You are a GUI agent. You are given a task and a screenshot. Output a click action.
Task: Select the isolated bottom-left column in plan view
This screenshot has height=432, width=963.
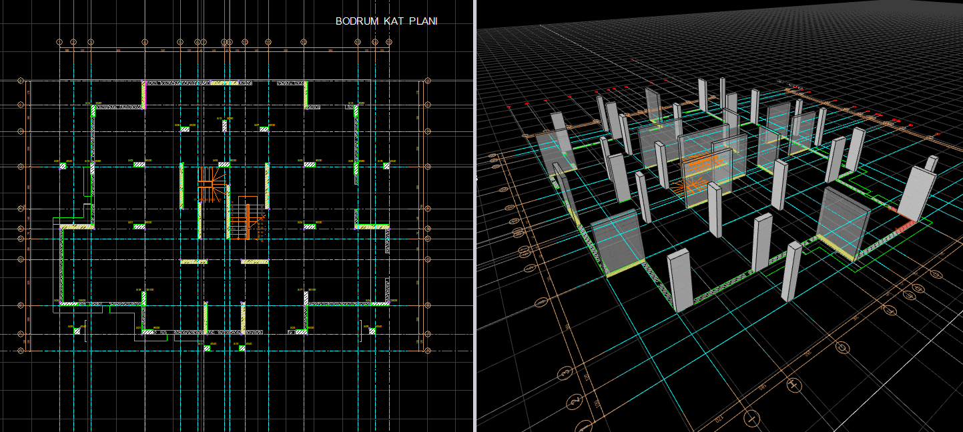click(x=77, y=331)
